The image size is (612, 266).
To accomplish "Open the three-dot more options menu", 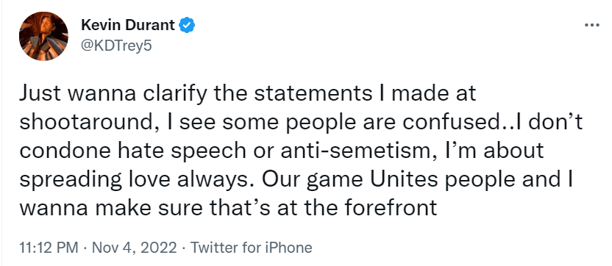I will pos(591,26).
